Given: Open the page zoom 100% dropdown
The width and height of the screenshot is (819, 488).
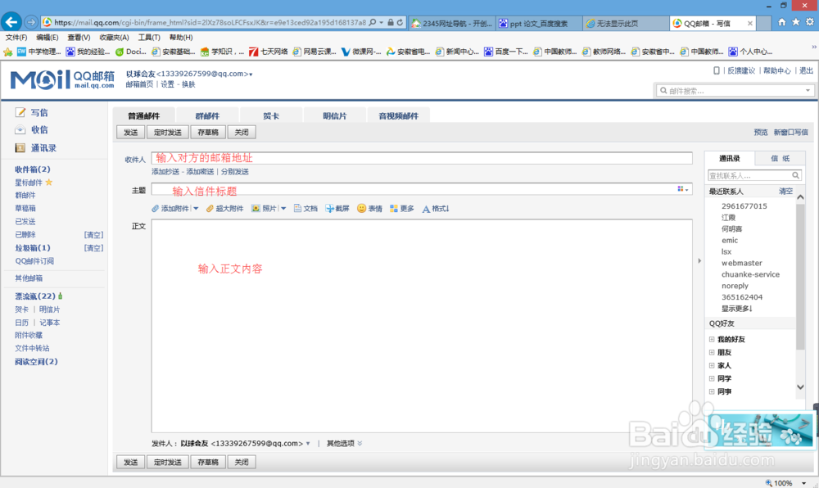Looking at the screenshot, I should [803, 483].
